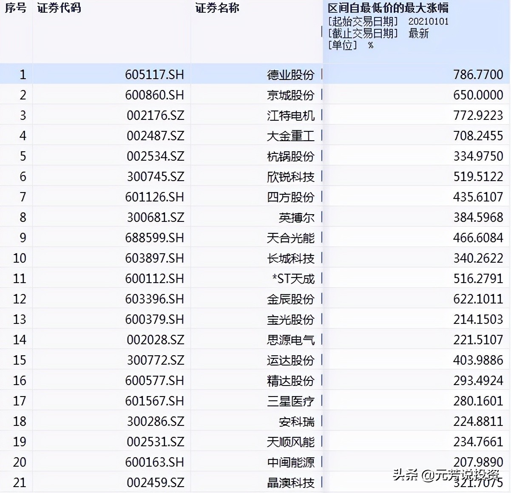Select stock code 002531.SZ
Viewport: 511px width, 493px height.
tap(155, 442)
